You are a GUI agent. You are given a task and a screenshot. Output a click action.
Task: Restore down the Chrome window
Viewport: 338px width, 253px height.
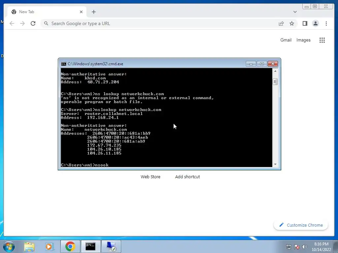point(315,7)
